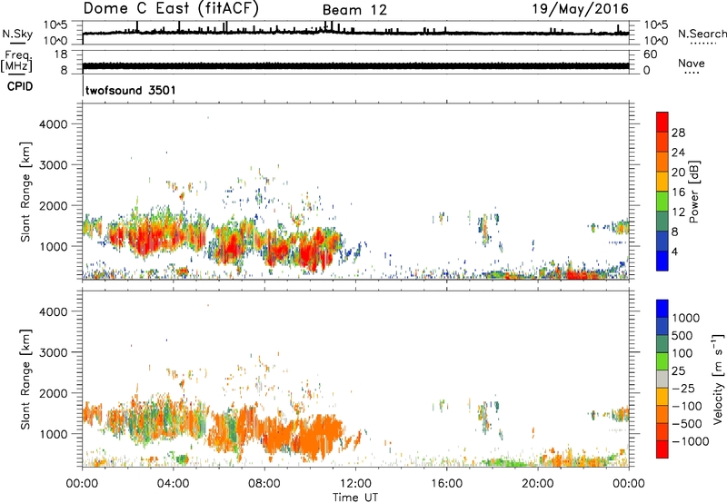Click the '16:00' time axis tick label
727x503 pixels.
[446, 484]
